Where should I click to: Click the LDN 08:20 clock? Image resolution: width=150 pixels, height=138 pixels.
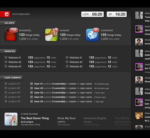[x=93, y=14]
